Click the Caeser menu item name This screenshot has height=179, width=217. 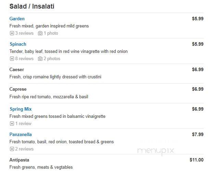(x=17, y=69)
